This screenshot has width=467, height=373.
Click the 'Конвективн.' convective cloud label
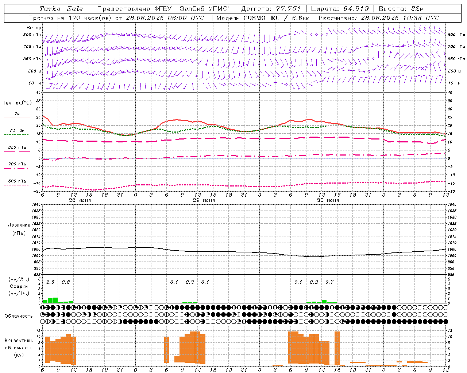tap(19, 341)
